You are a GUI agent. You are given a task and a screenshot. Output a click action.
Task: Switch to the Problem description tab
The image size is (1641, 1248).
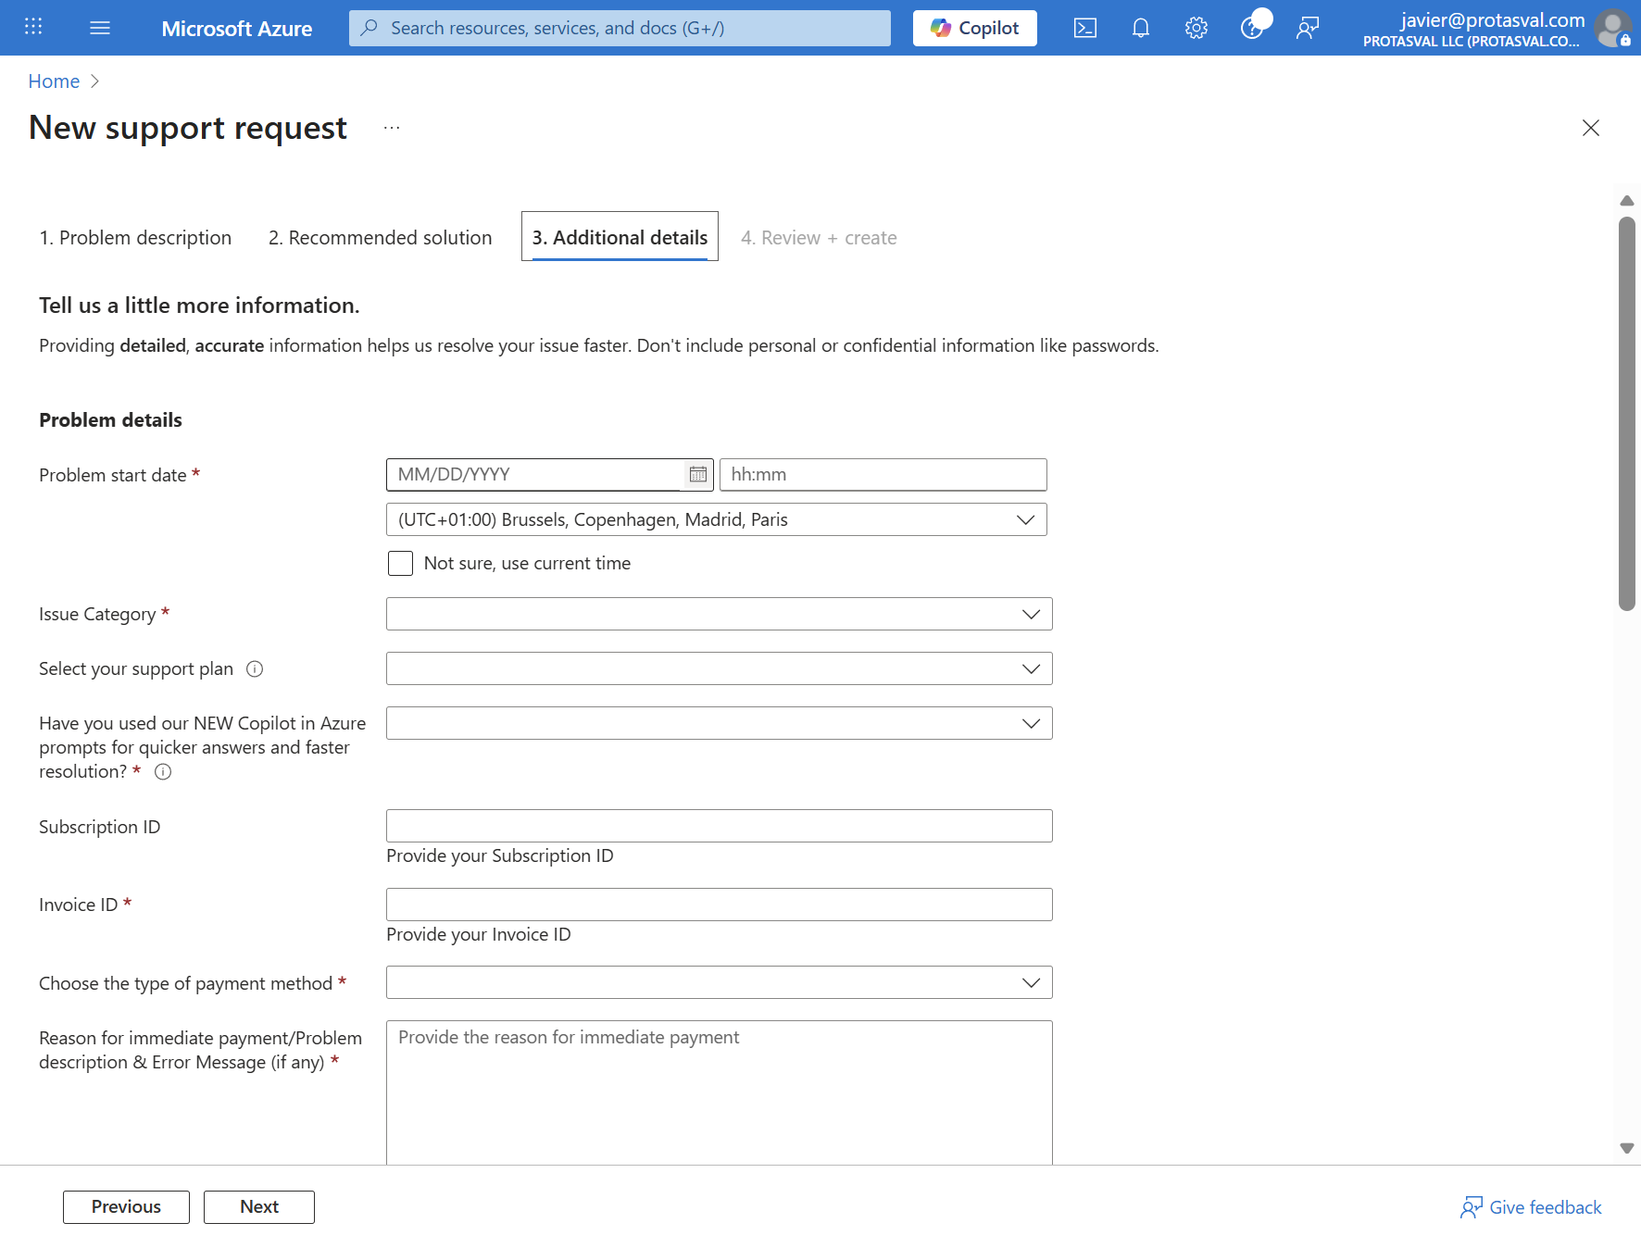tap(135, 238)
